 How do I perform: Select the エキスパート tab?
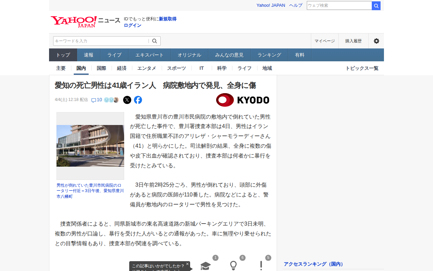[x=150, y=55]
